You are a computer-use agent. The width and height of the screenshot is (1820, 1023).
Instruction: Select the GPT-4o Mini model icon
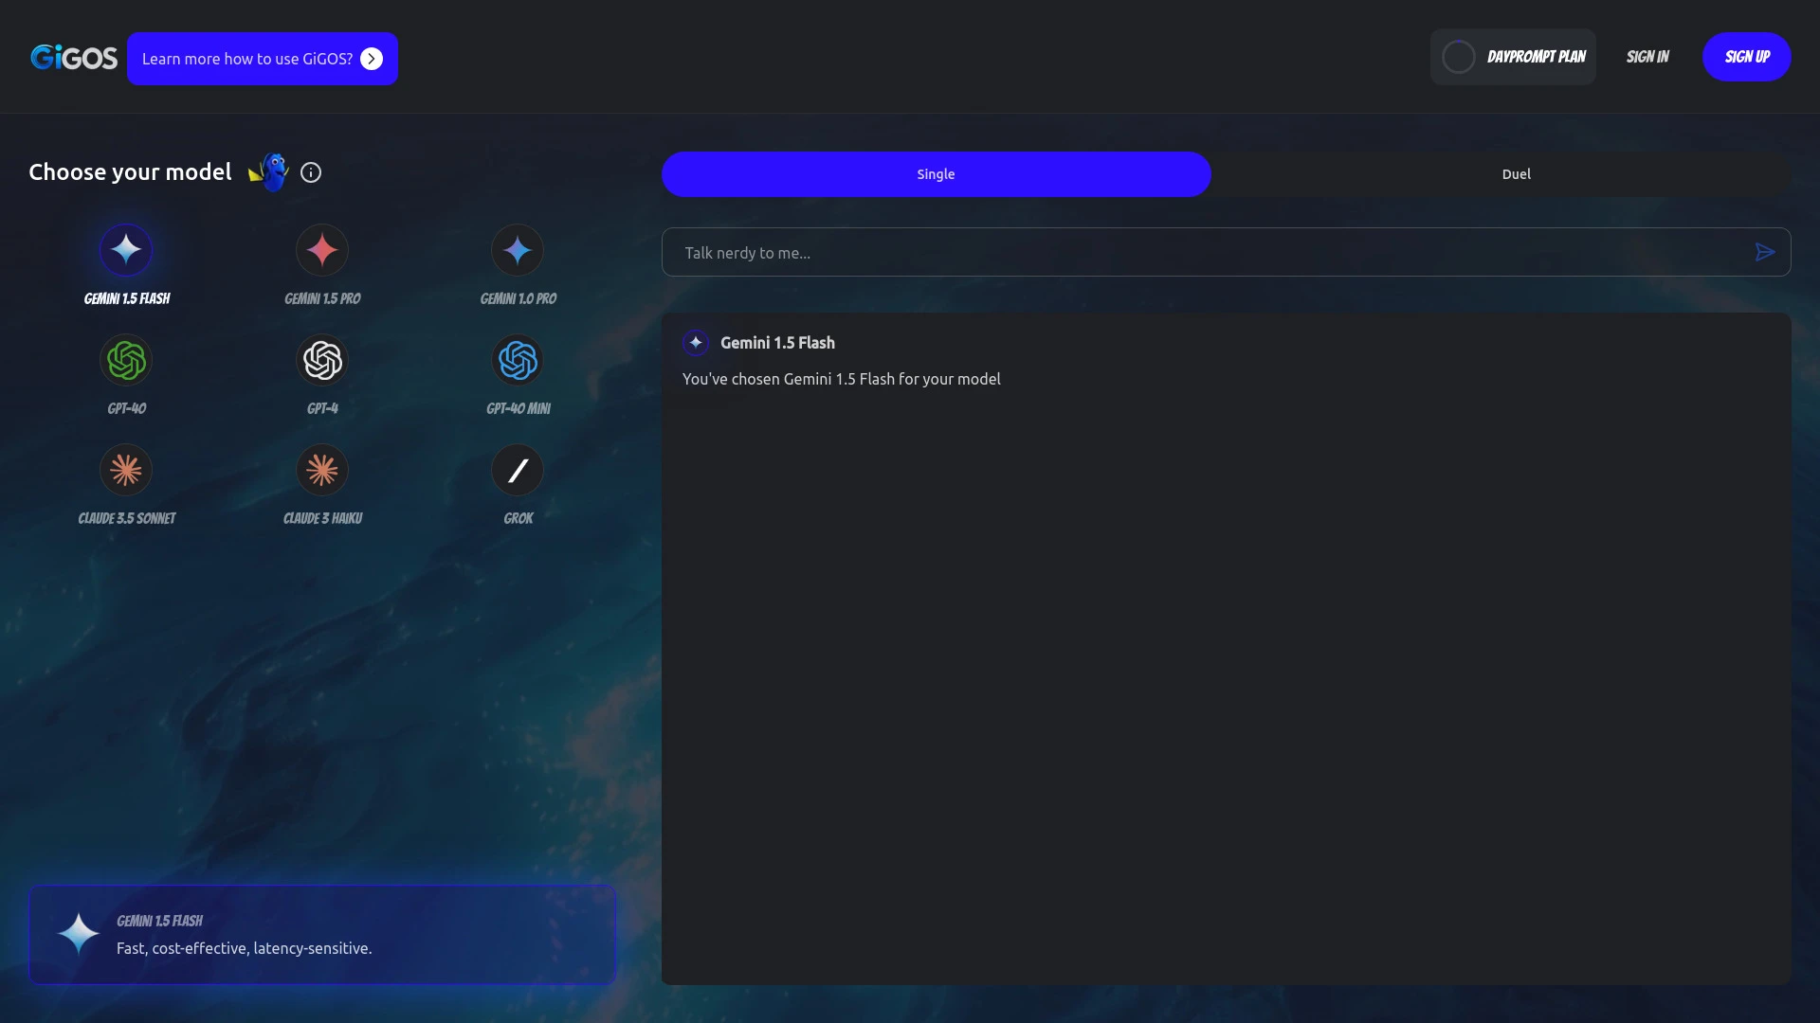pyautogui.click(x=518, y=360)
